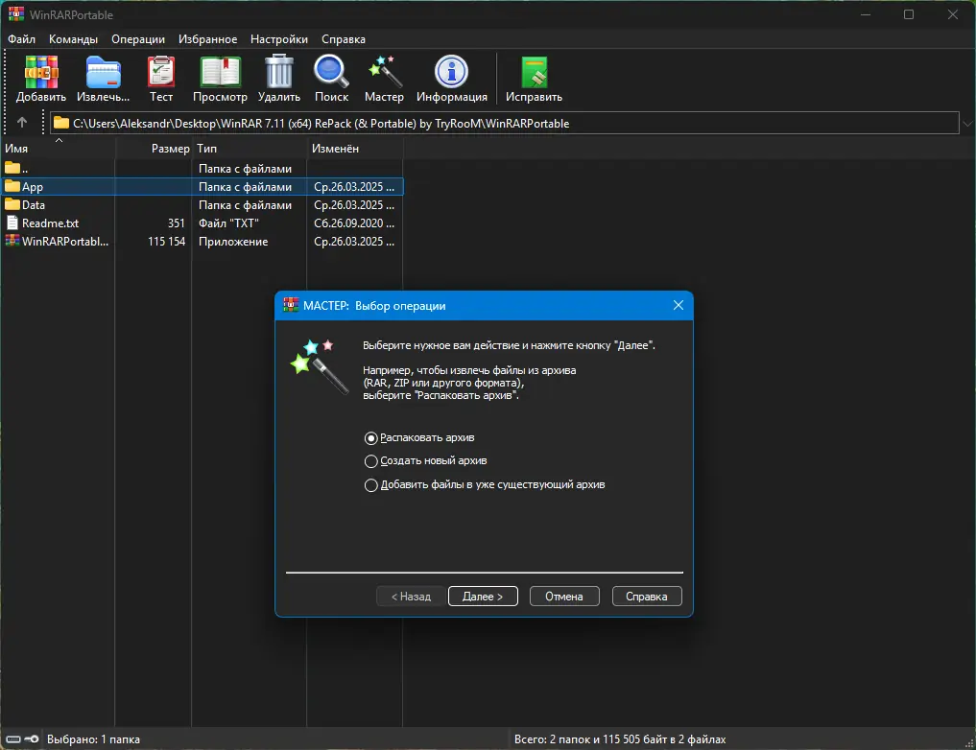Image resolution: width=976 pixels, height=750 pixels.
Task: Click the size value 115 154
Action: (x=166, y=242)
